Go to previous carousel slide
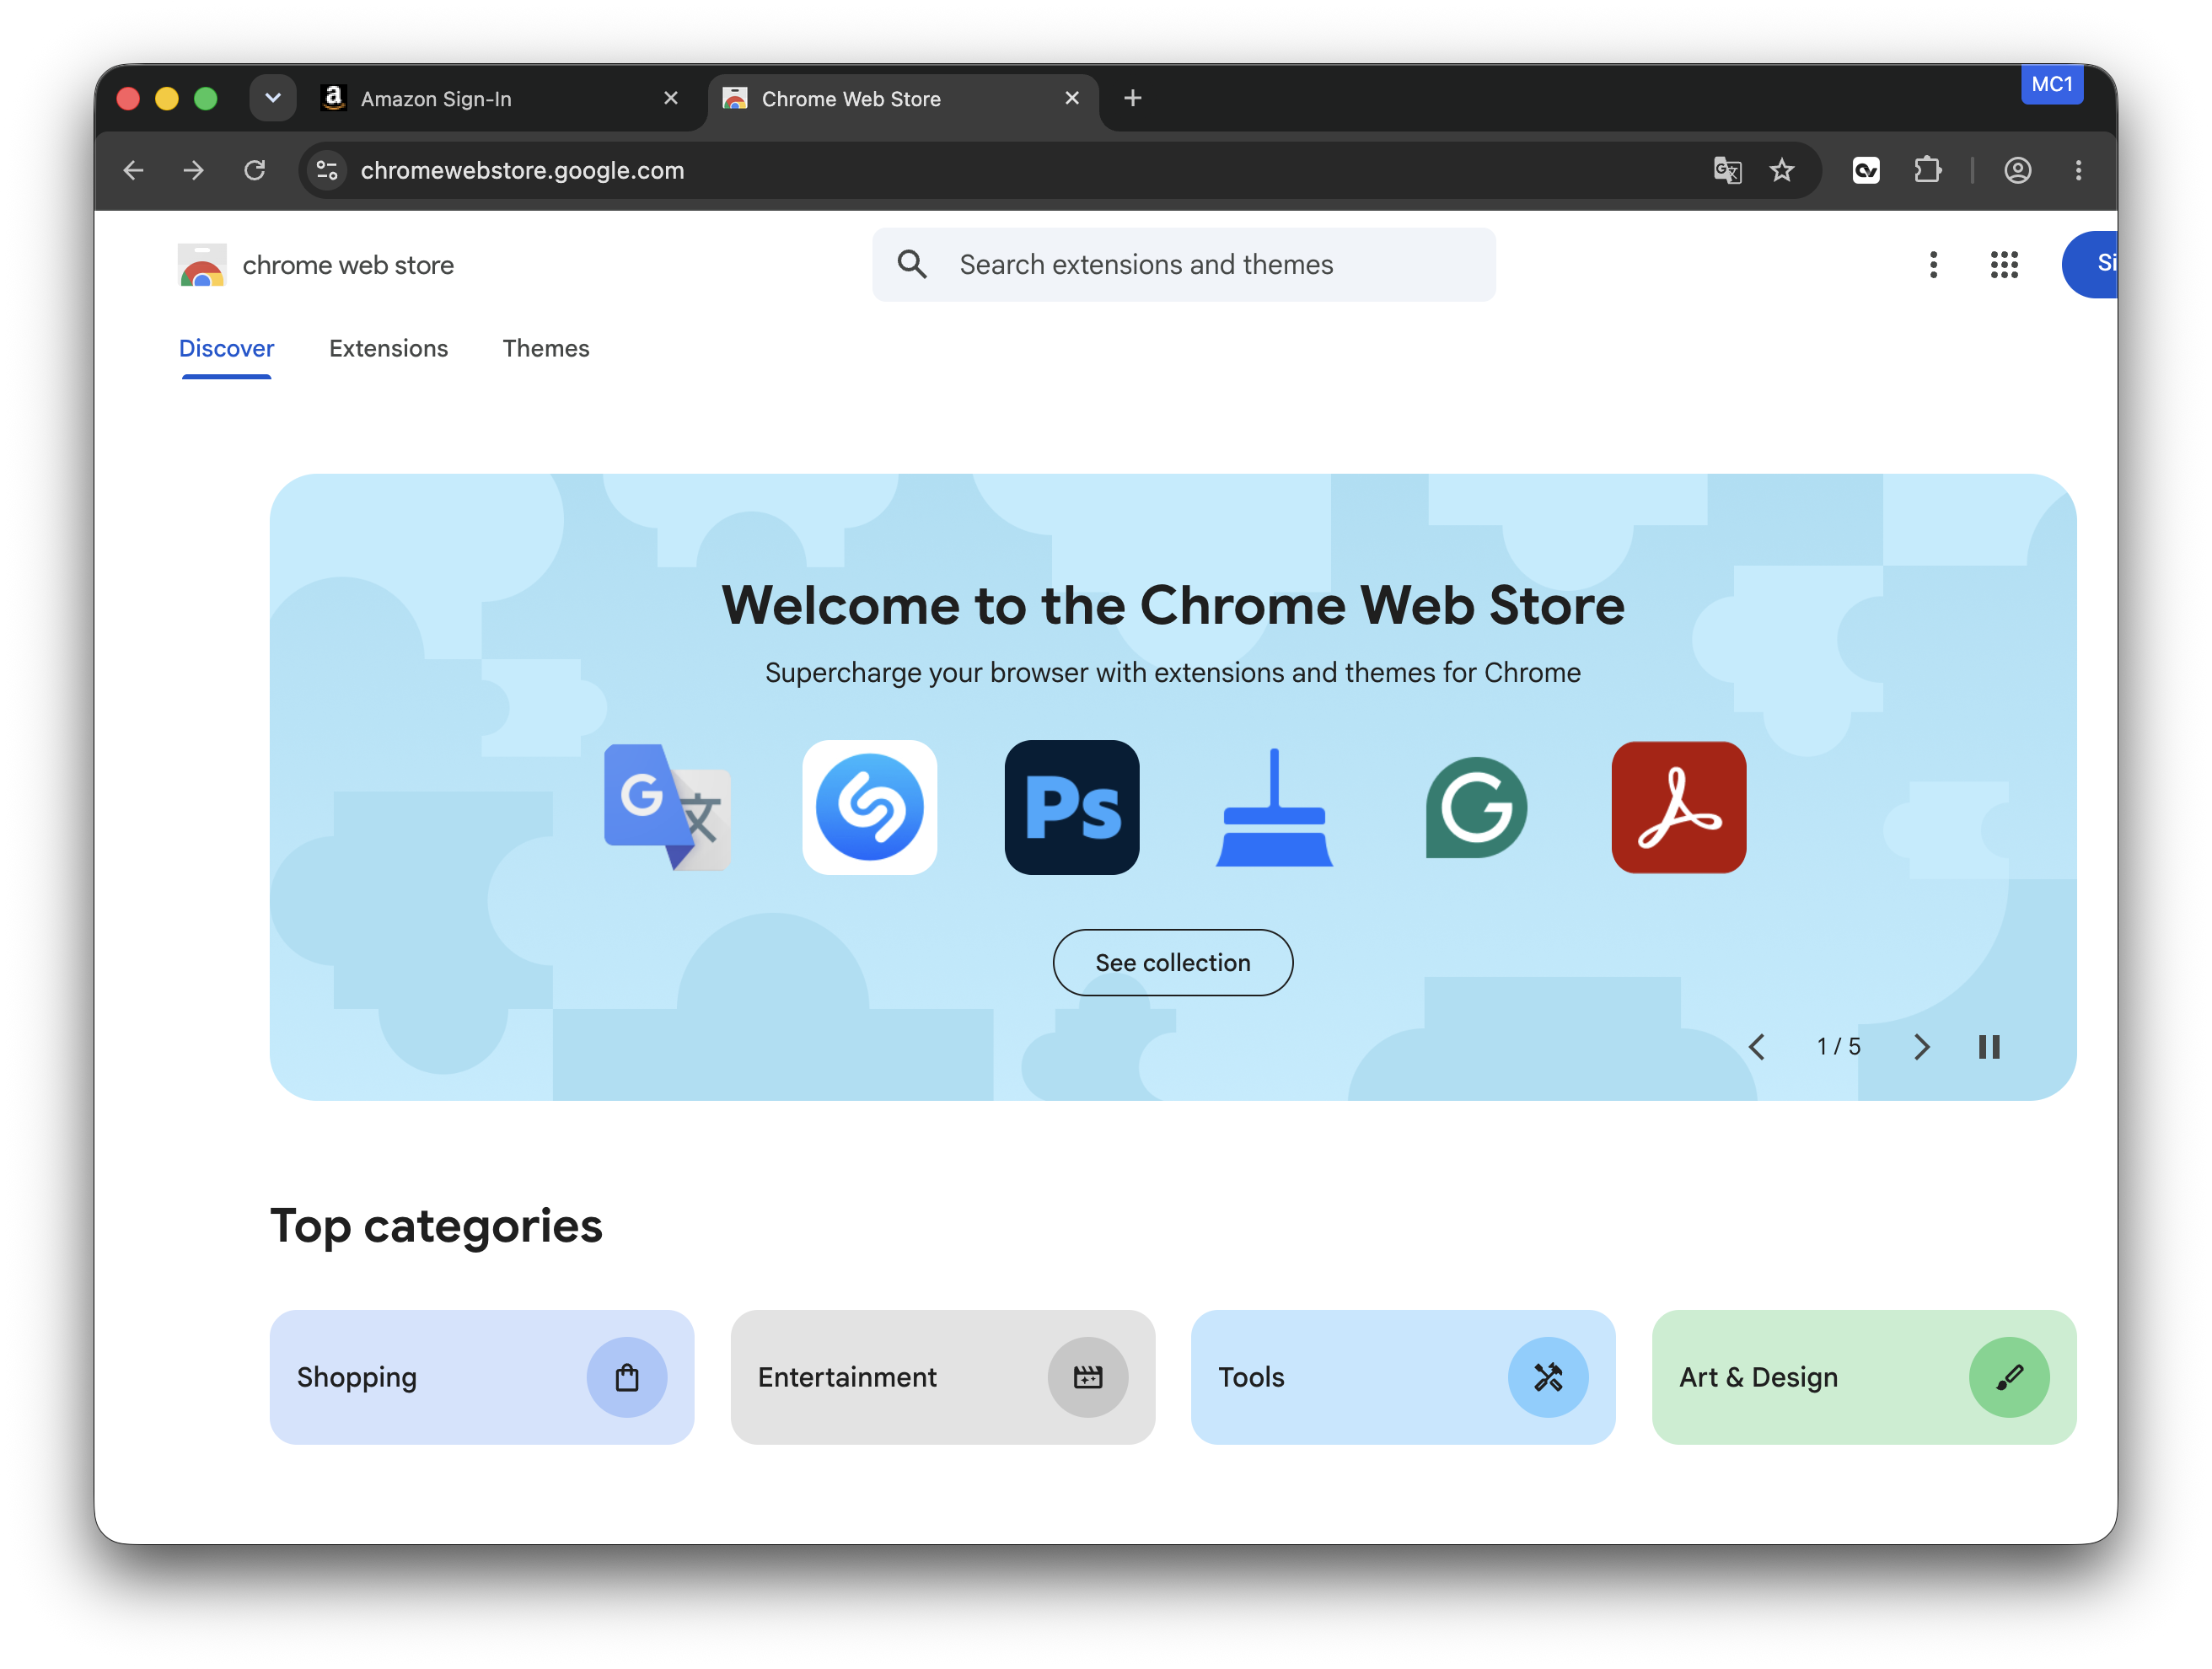2212x1669 pixels. coord(1757,1046)
